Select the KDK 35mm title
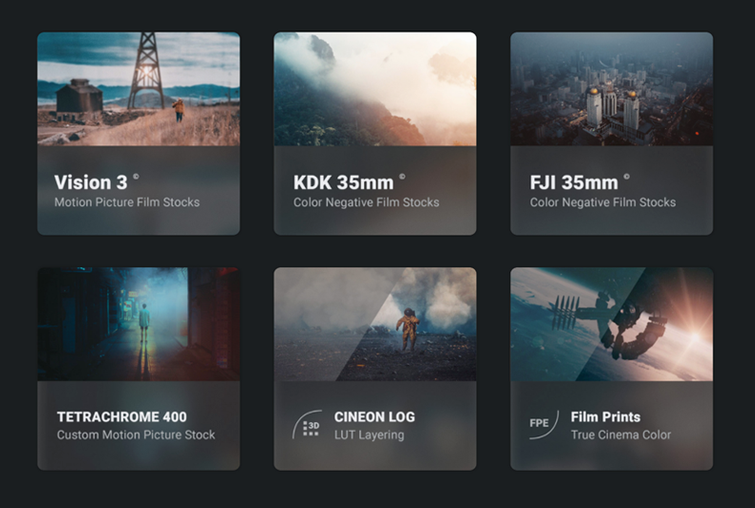The width and height of the screenshot is (755, 508). point(343,182)
